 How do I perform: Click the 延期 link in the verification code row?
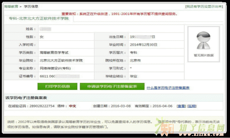[x=192, y=106]
